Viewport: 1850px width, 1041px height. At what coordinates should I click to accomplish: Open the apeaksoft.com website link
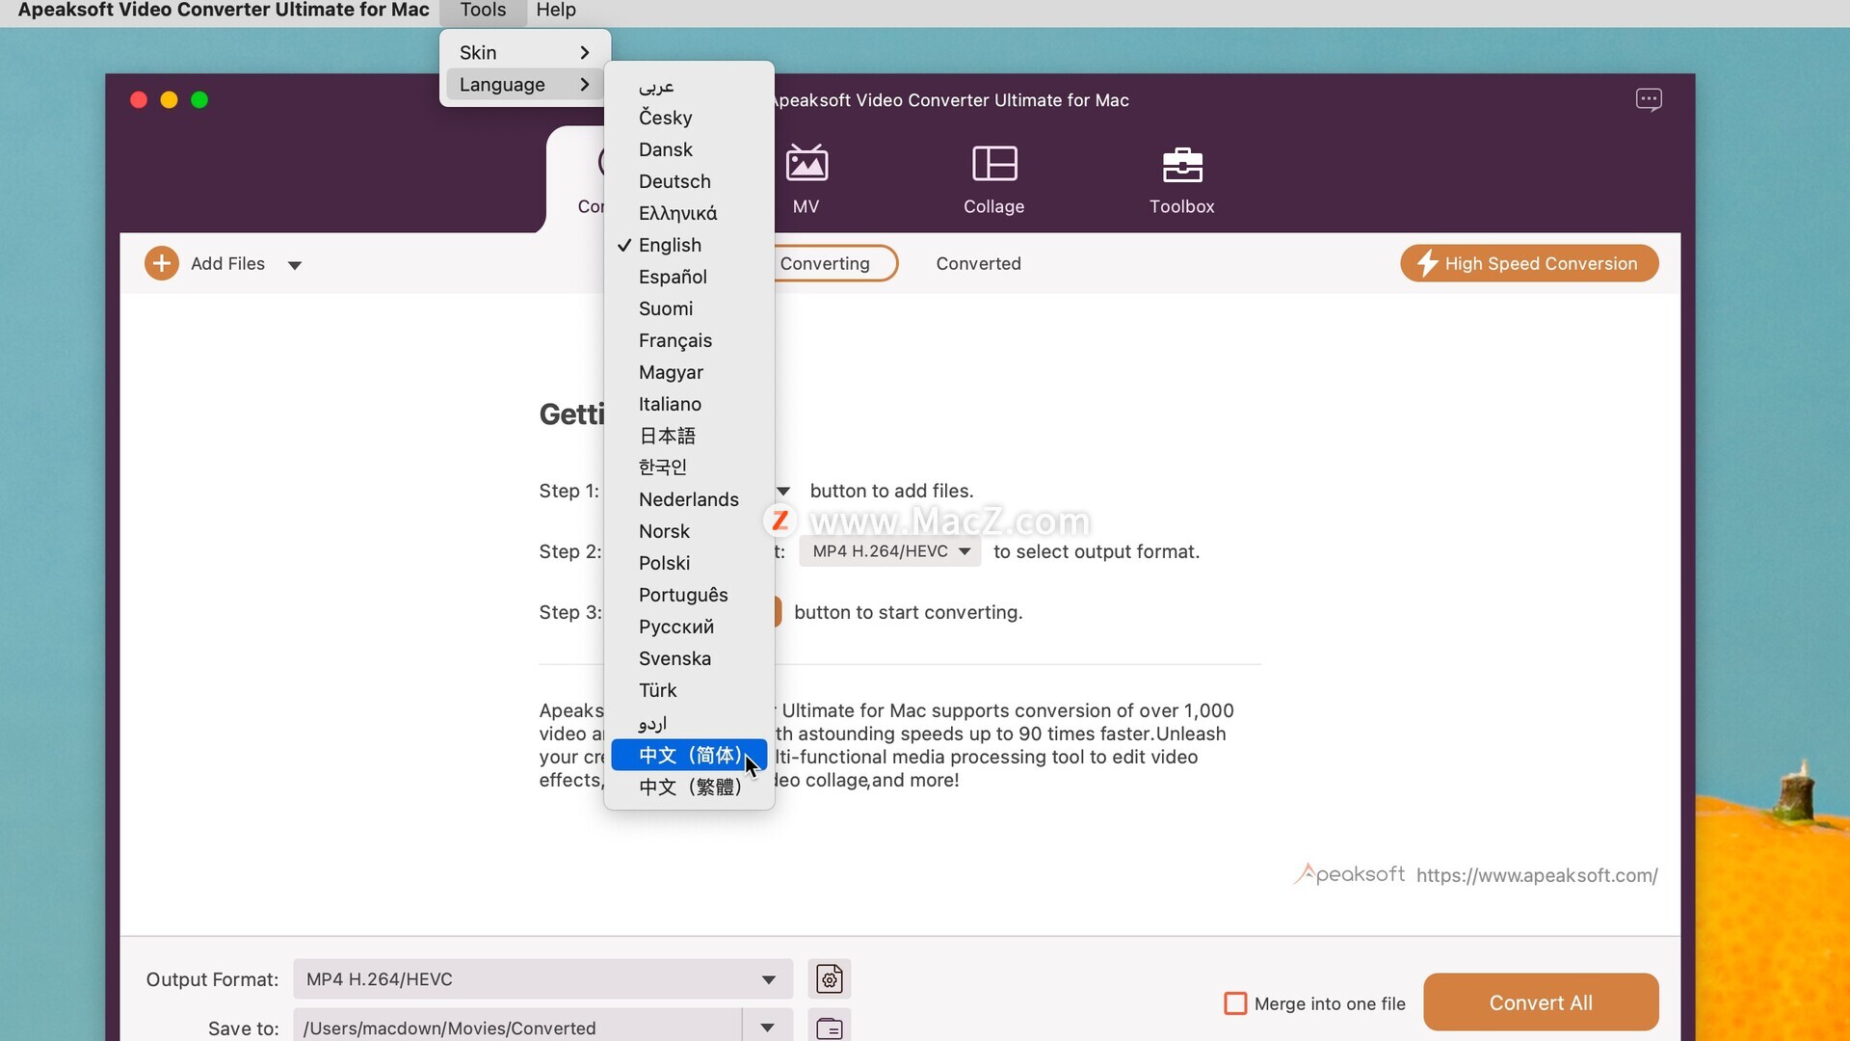coord(1537,875)
